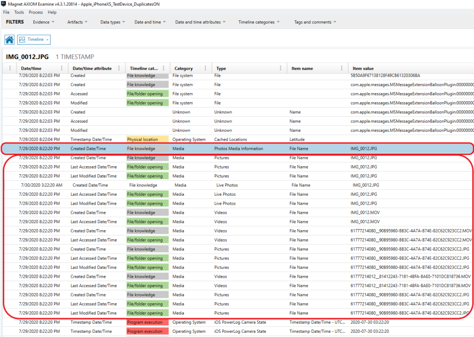Click the 7/29/2020 8:22:04 PM date cell
474x337 pixels.
[39, 139]
